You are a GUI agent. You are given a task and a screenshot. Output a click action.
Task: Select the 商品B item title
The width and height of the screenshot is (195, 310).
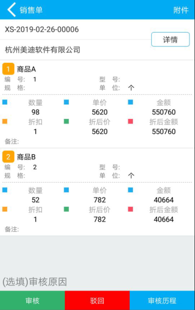26,157
